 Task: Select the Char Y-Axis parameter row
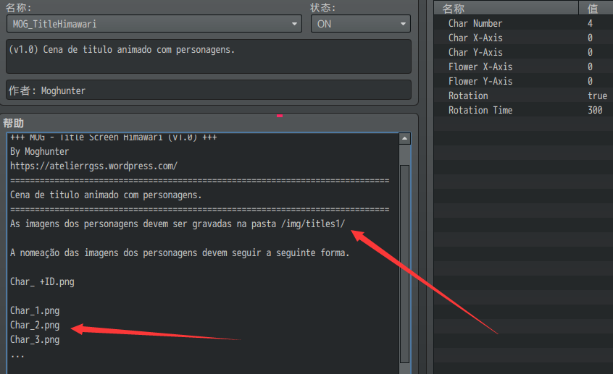coord(523,52)
